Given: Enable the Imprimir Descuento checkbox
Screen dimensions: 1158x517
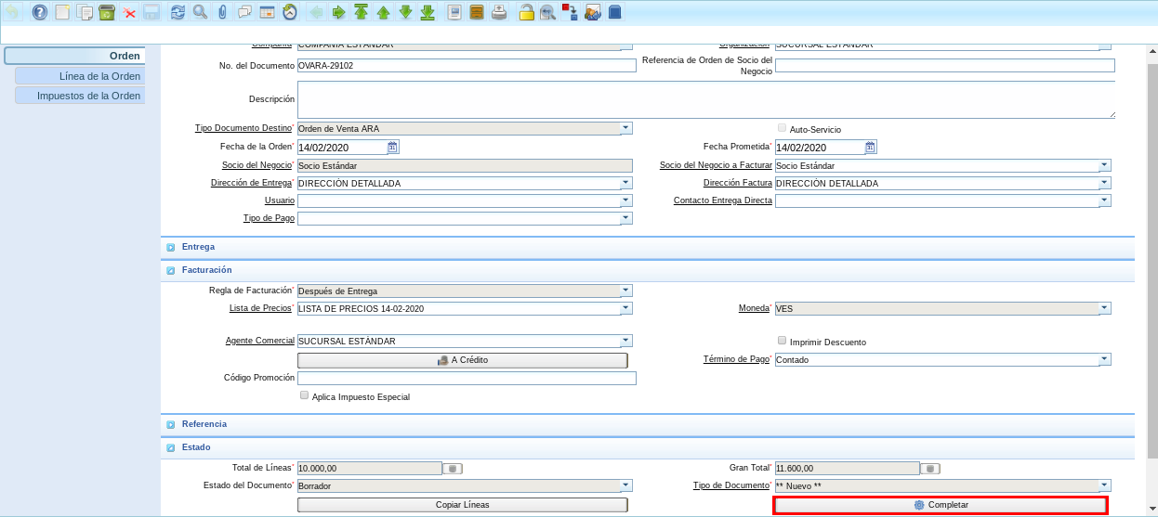Looking at the screenshot, I should pos(783,341).
